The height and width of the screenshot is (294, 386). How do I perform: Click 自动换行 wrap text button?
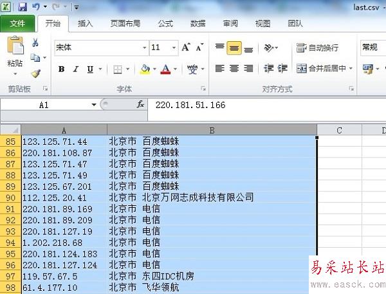pos(317,48)
